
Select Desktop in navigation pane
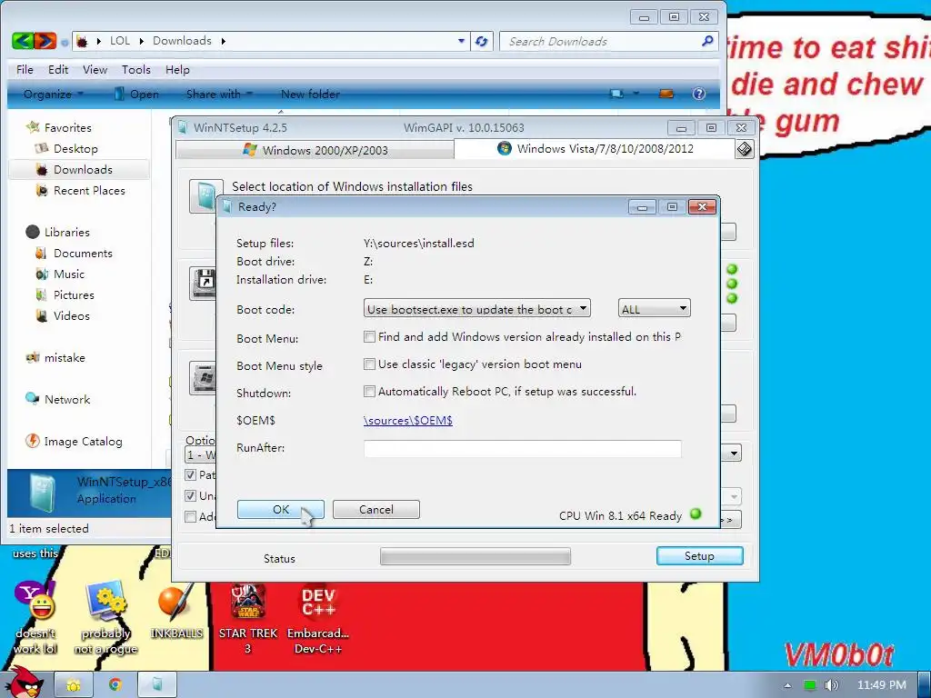pos(75,148)
